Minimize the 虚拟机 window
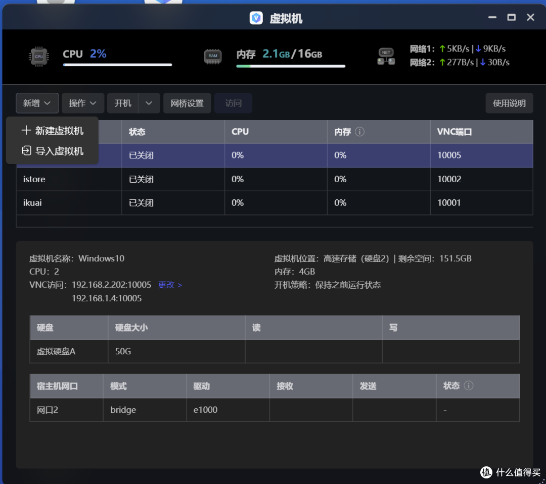Viewport: 546px width, 484px height. (x=492, y=17)
